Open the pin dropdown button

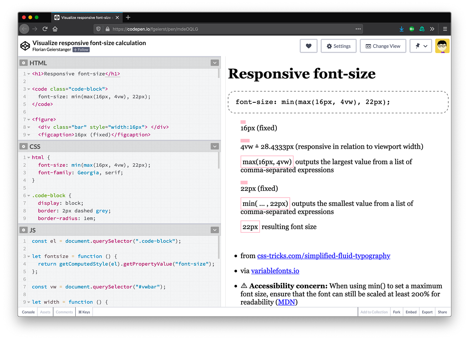coord(420,46)
